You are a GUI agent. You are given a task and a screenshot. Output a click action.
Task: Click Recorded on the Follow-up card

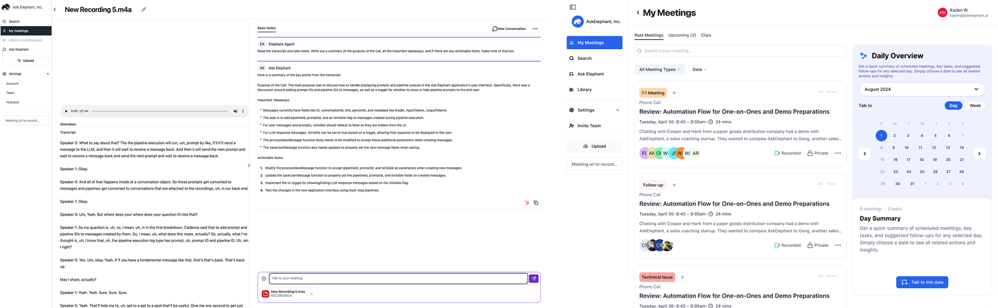click(787, 246)
